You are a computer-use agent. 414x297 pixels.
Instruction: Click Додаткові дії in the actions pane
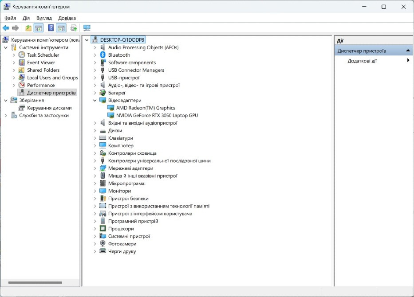[x=362, y=61]
